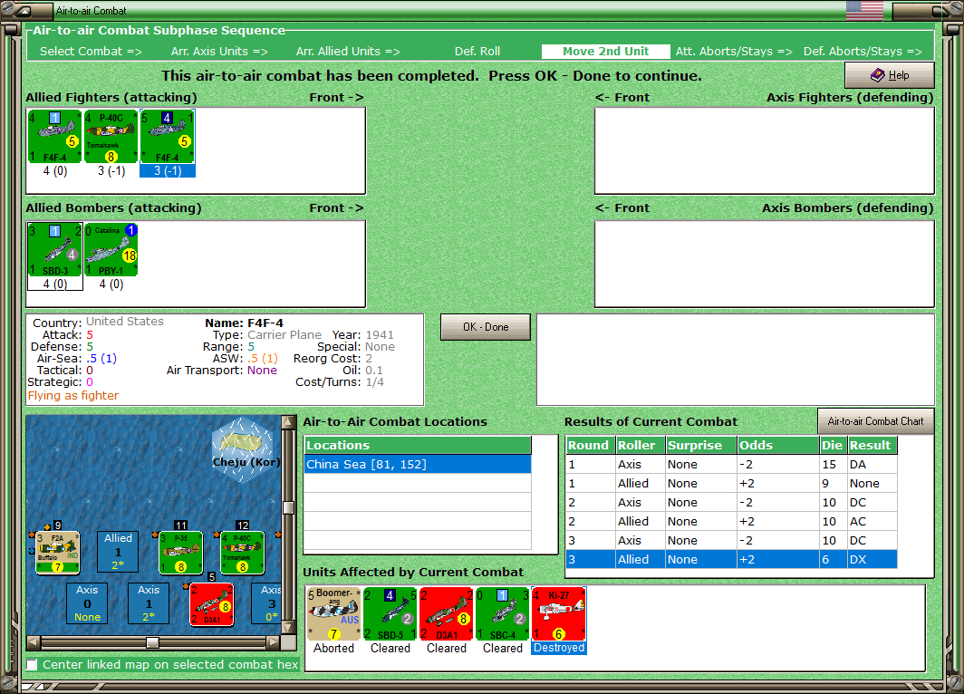This screenshot has height=694, width=964.
Task: Open the Help button
Action: pos(890,75)
